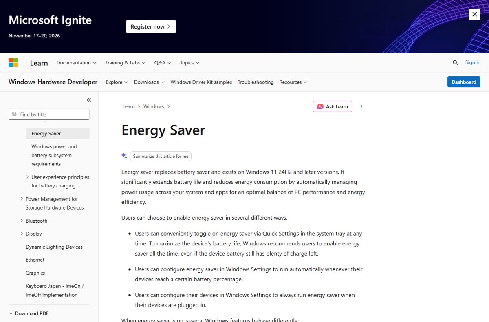Click the search magnifier icon

[455, 62]
